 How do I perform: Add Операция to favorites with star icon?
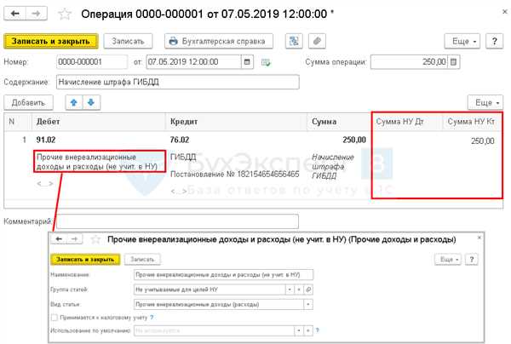point(64,14)
